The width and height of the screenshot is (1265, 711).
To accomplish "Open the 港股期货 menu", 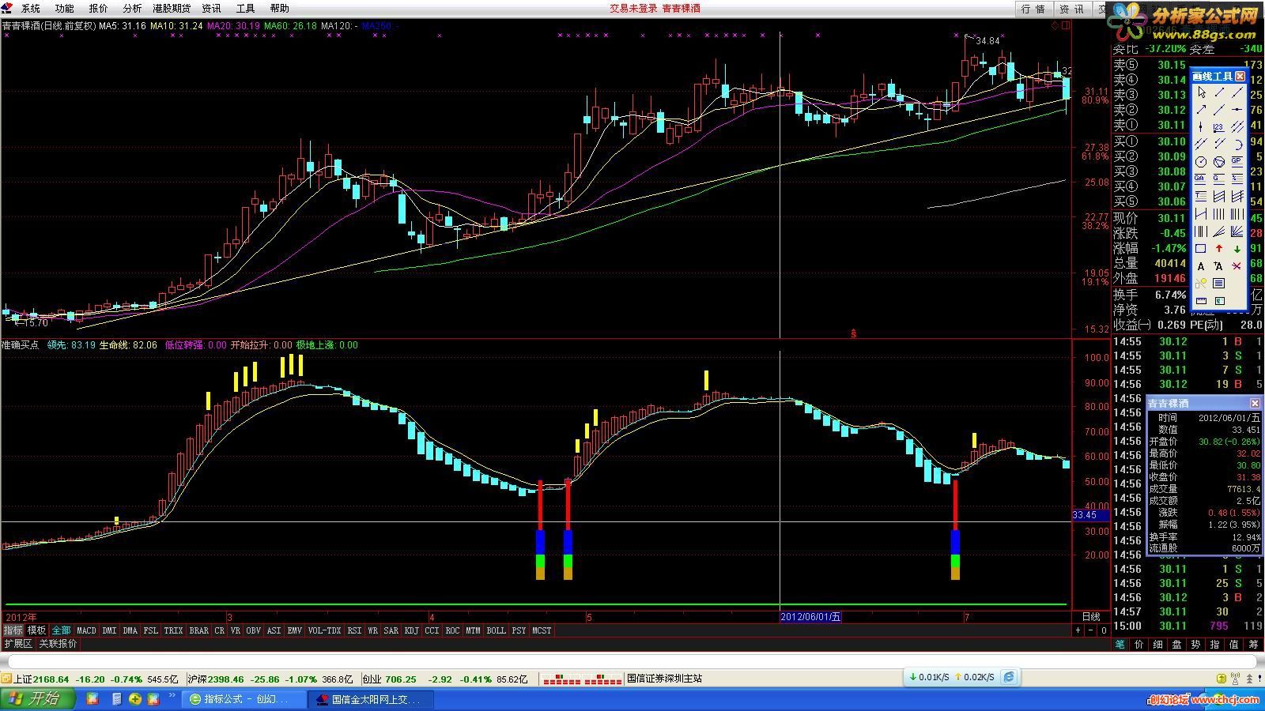I will [172, 9].
